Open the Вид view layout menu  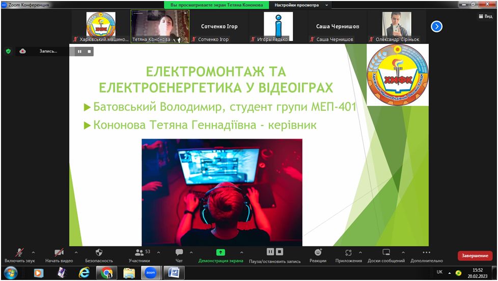coord(485,16)
